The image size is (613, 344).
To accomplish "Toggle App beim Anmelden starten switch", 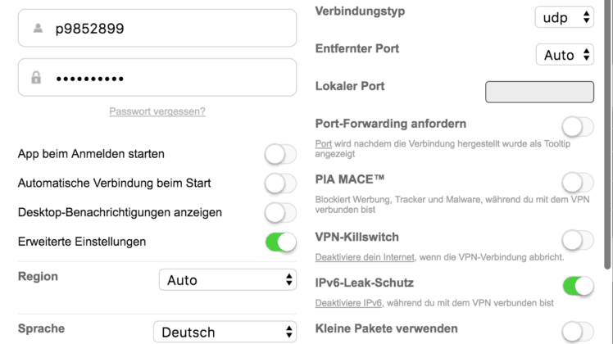I will 280,154.
